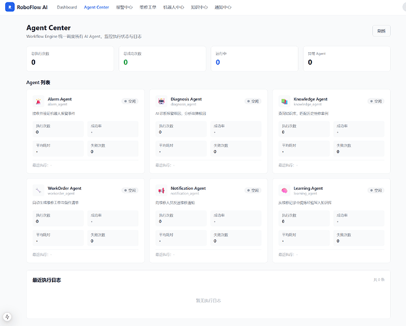Image resolution: width=406 pixels, height=326 pixels.
Task: Open the Dashboard tab
Action: (67, 7)
